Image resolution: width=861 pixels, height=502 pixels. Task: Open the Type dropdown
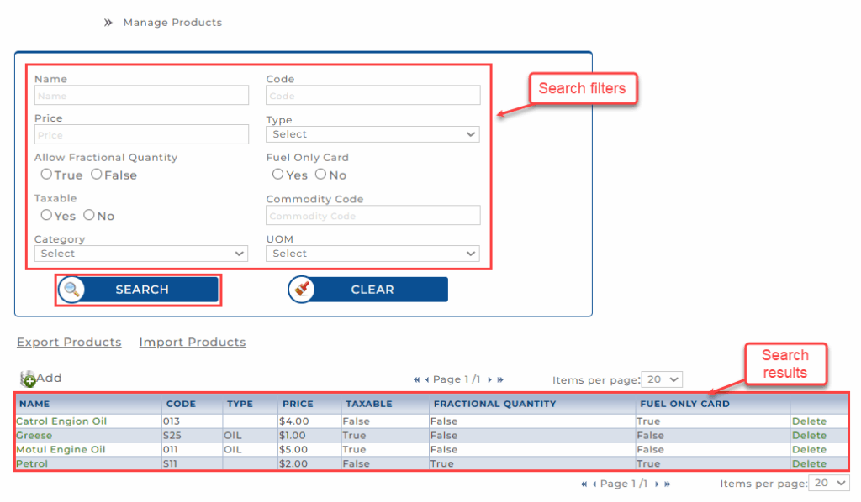tap(372, 134)
